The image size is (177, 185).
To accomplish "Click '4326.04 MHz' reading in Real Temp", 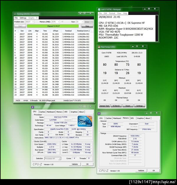I will tap(122, 53).
